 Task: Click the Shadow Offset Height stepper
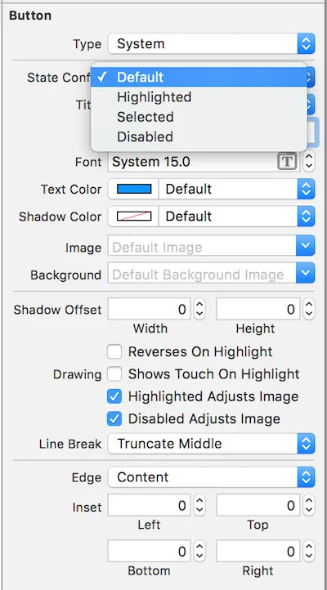309,309
